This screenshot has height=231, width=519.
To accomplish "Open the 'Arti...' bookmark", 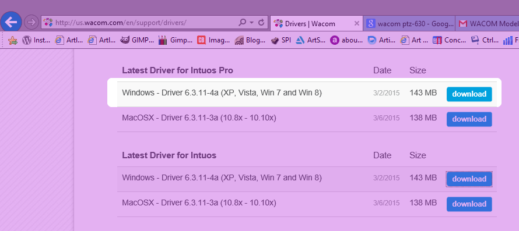I will click(x=381, y=40).
